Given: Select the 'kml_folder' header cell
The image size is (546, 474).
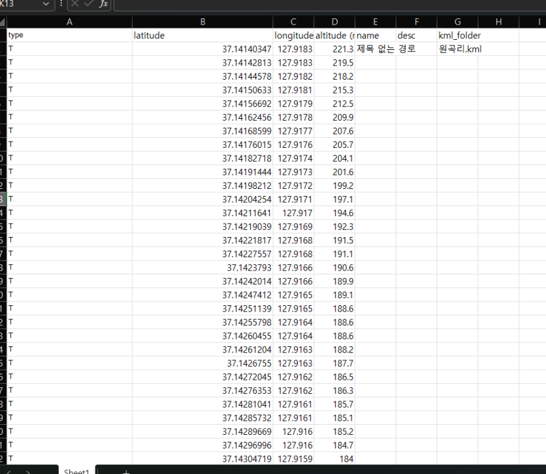Looking at the screenshot, I should click(458, 35).
